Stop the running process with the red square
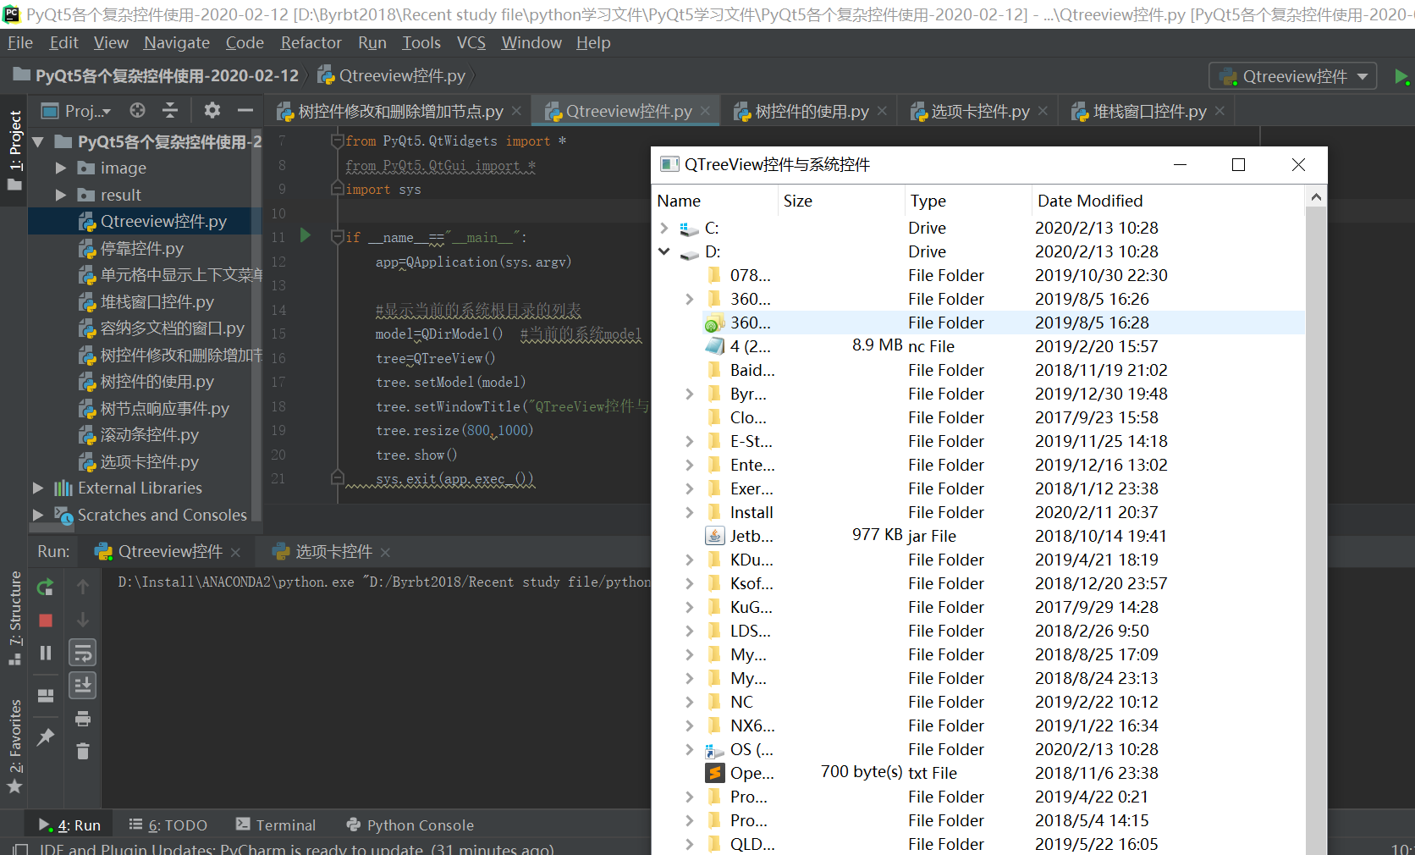Image resolution: width=1415 pixels, height=855 pixels. pyautogui.click(x=46, y=621)
